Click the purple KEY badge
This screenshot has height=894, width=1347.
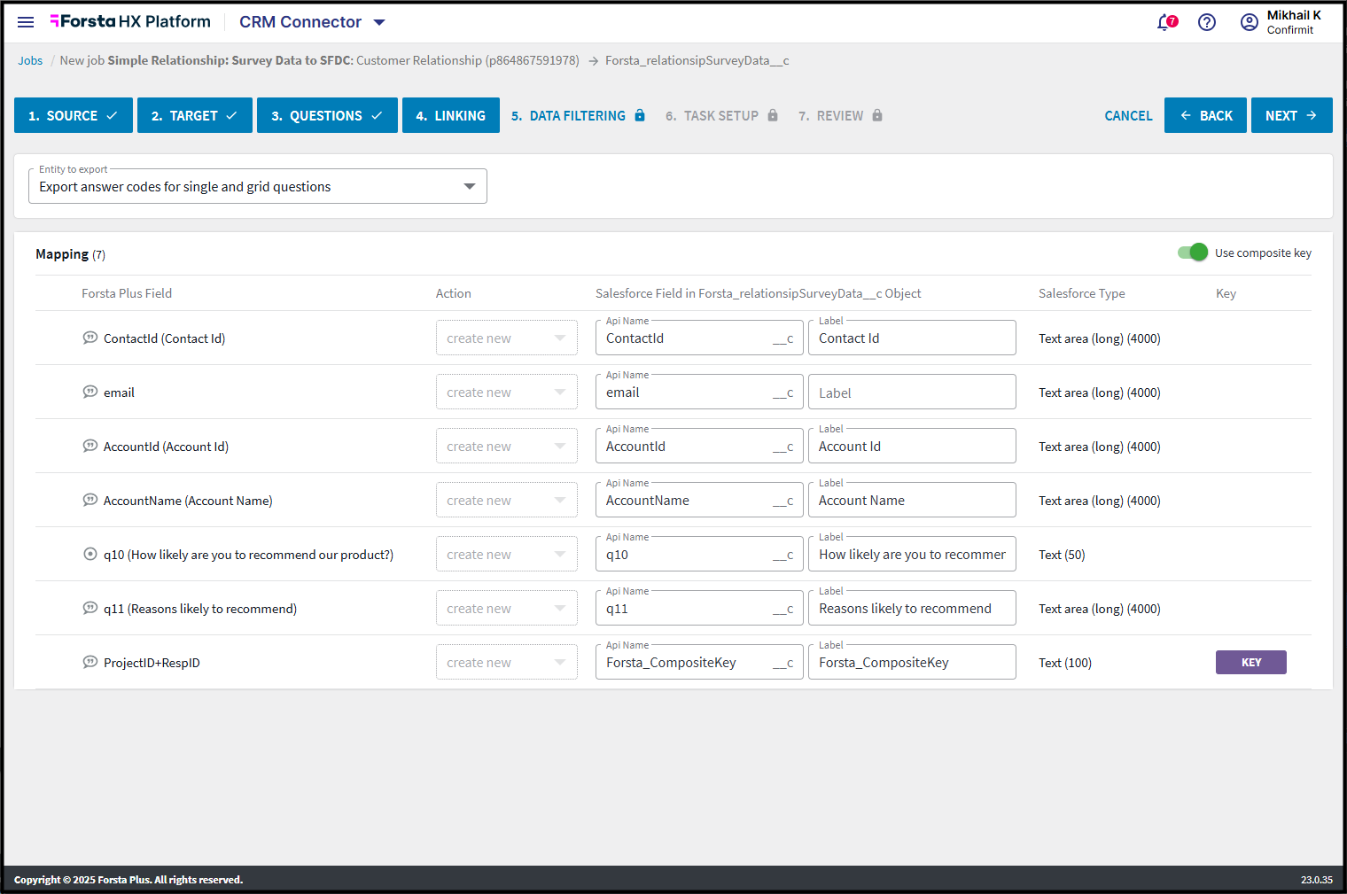click(1251, 662)
